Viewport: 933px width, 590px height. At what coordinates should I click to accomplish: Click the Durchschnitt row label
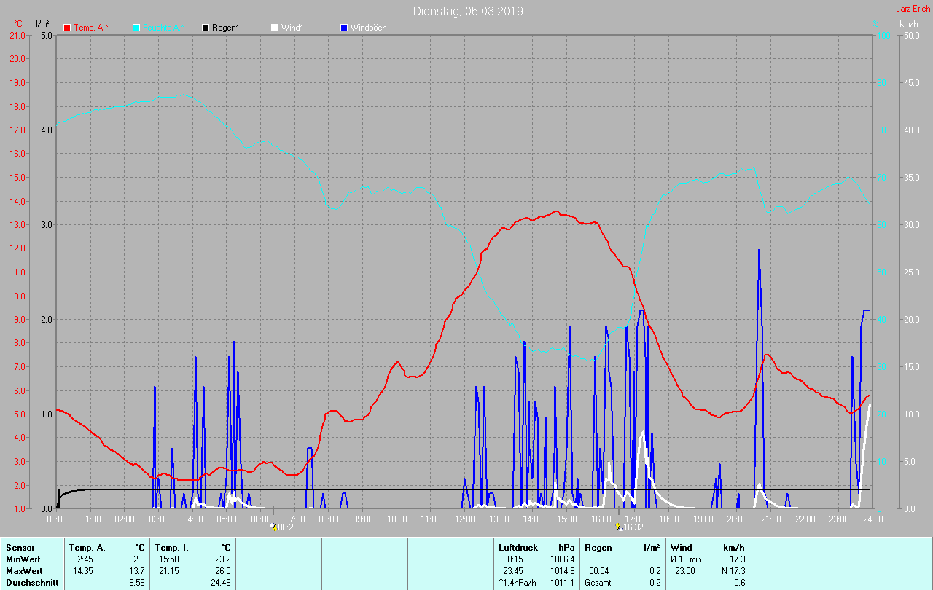32,582
